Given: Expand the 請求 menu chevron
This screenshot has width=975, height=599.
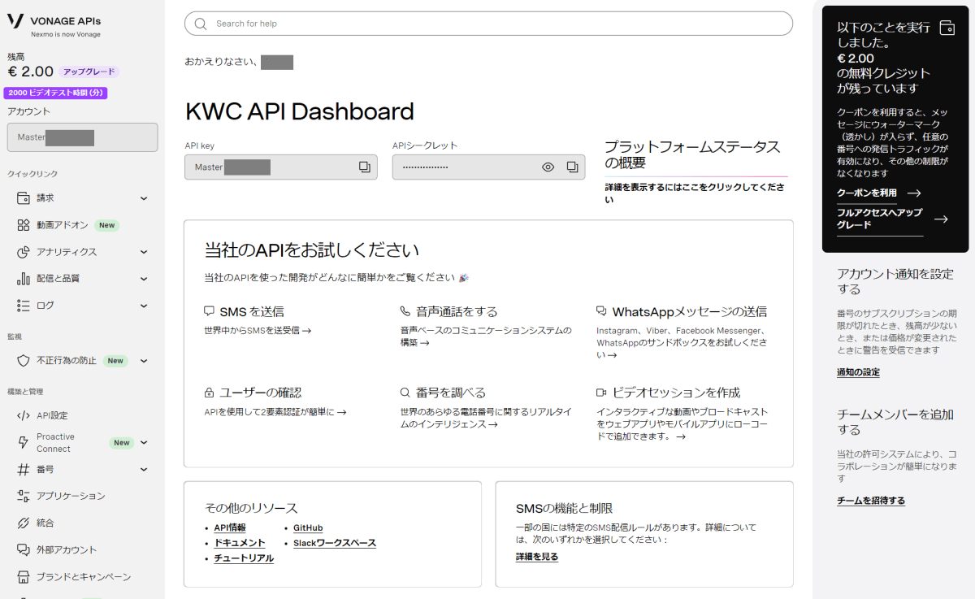Looking at the screenshot, I should coord(144,198).
